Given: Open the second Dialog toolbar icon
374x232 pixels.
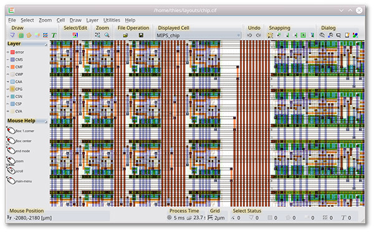Looking at the screenshot, I should (x=330, y=35).
